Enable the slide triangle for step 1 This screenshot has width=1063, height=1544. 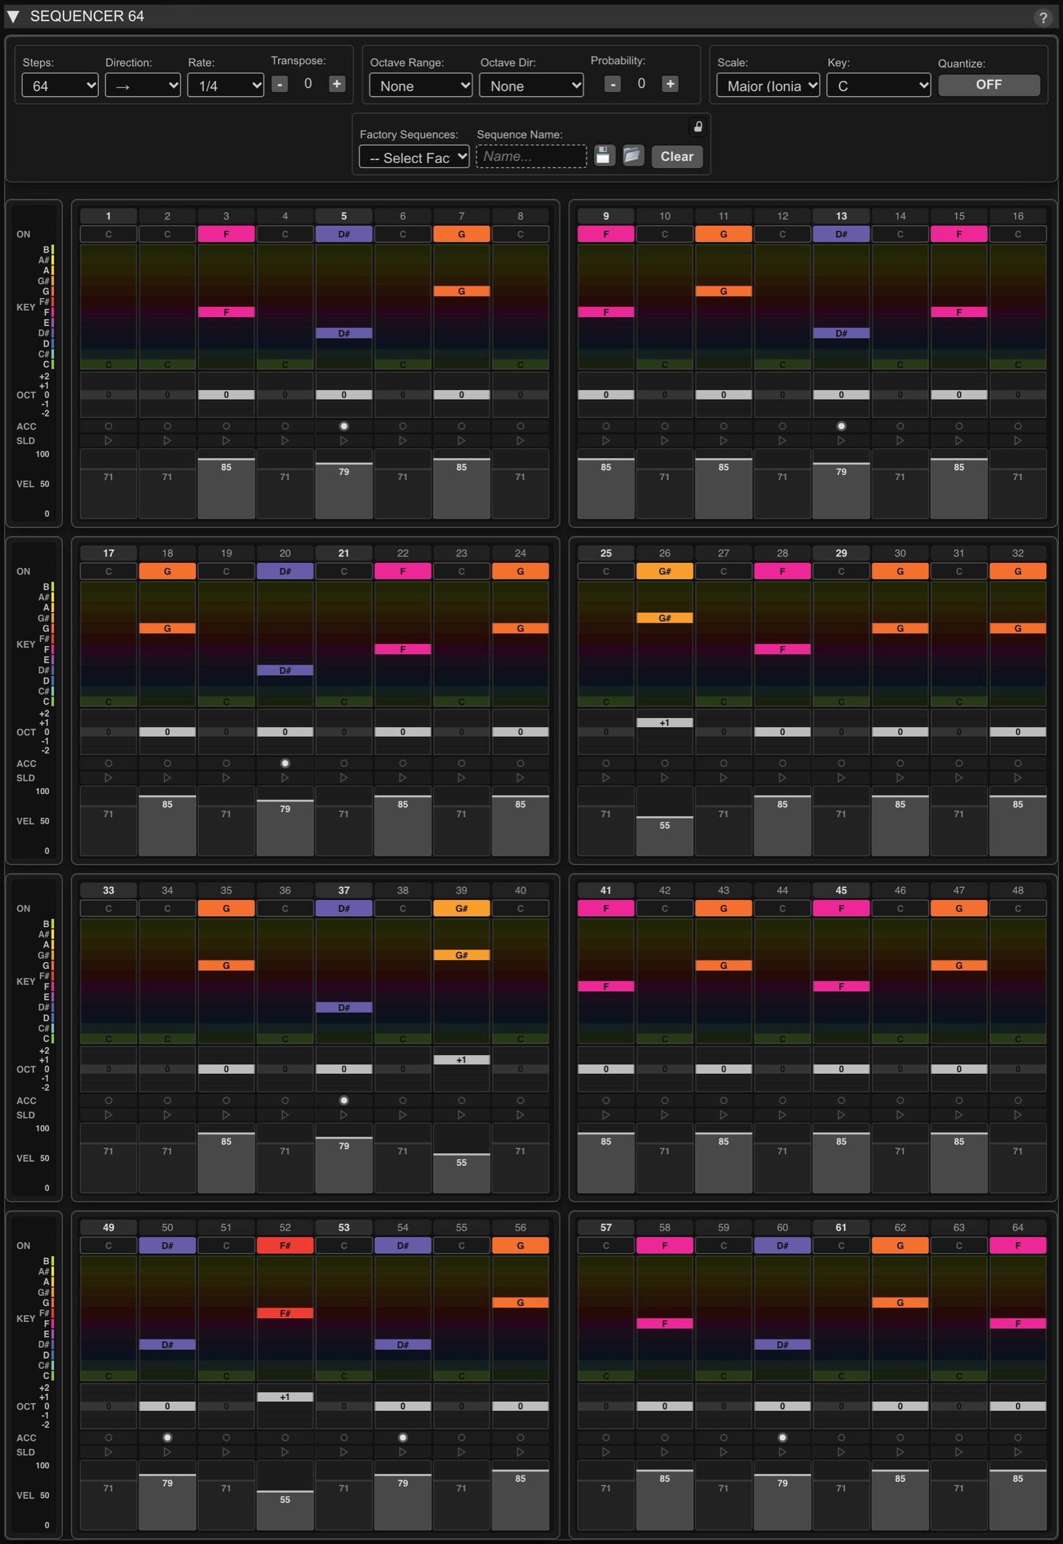click(109, 441)
